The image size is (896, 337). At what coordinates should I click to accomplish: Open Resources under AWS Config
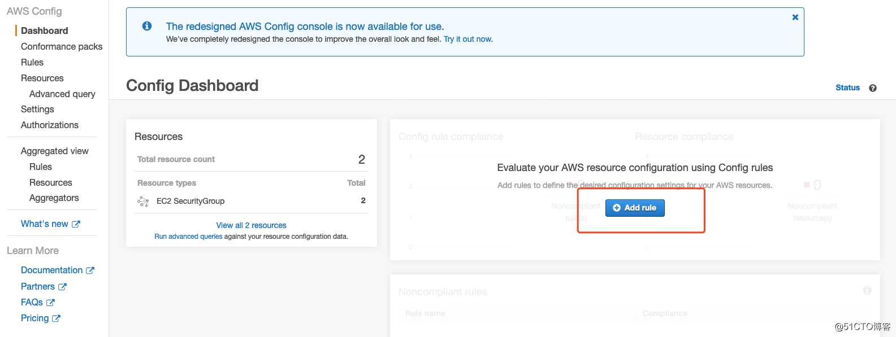(42, 78)
